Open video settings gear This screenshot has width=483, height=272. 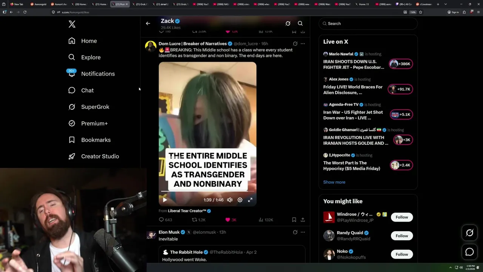tap(240, 200)
